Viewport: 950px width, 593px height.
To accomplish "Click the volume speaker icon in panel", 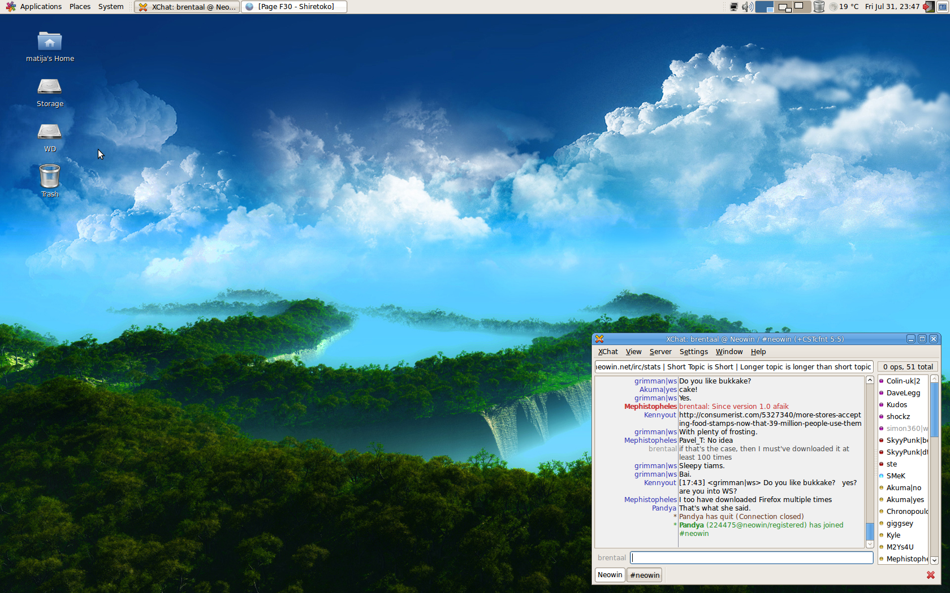I will click(x=747, y=7).
